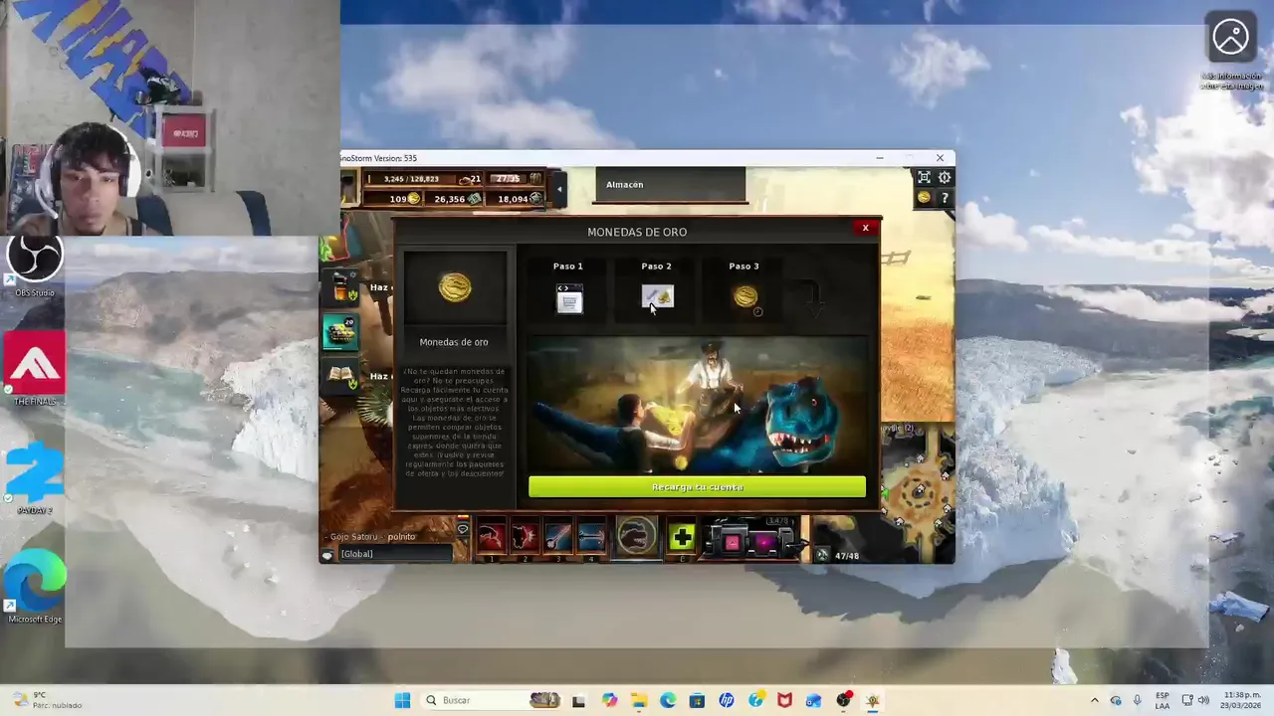This screenshot has width=1274, height=716.
Task: Collapse the resource bar with left arrow
Action: tap(559, 188)
